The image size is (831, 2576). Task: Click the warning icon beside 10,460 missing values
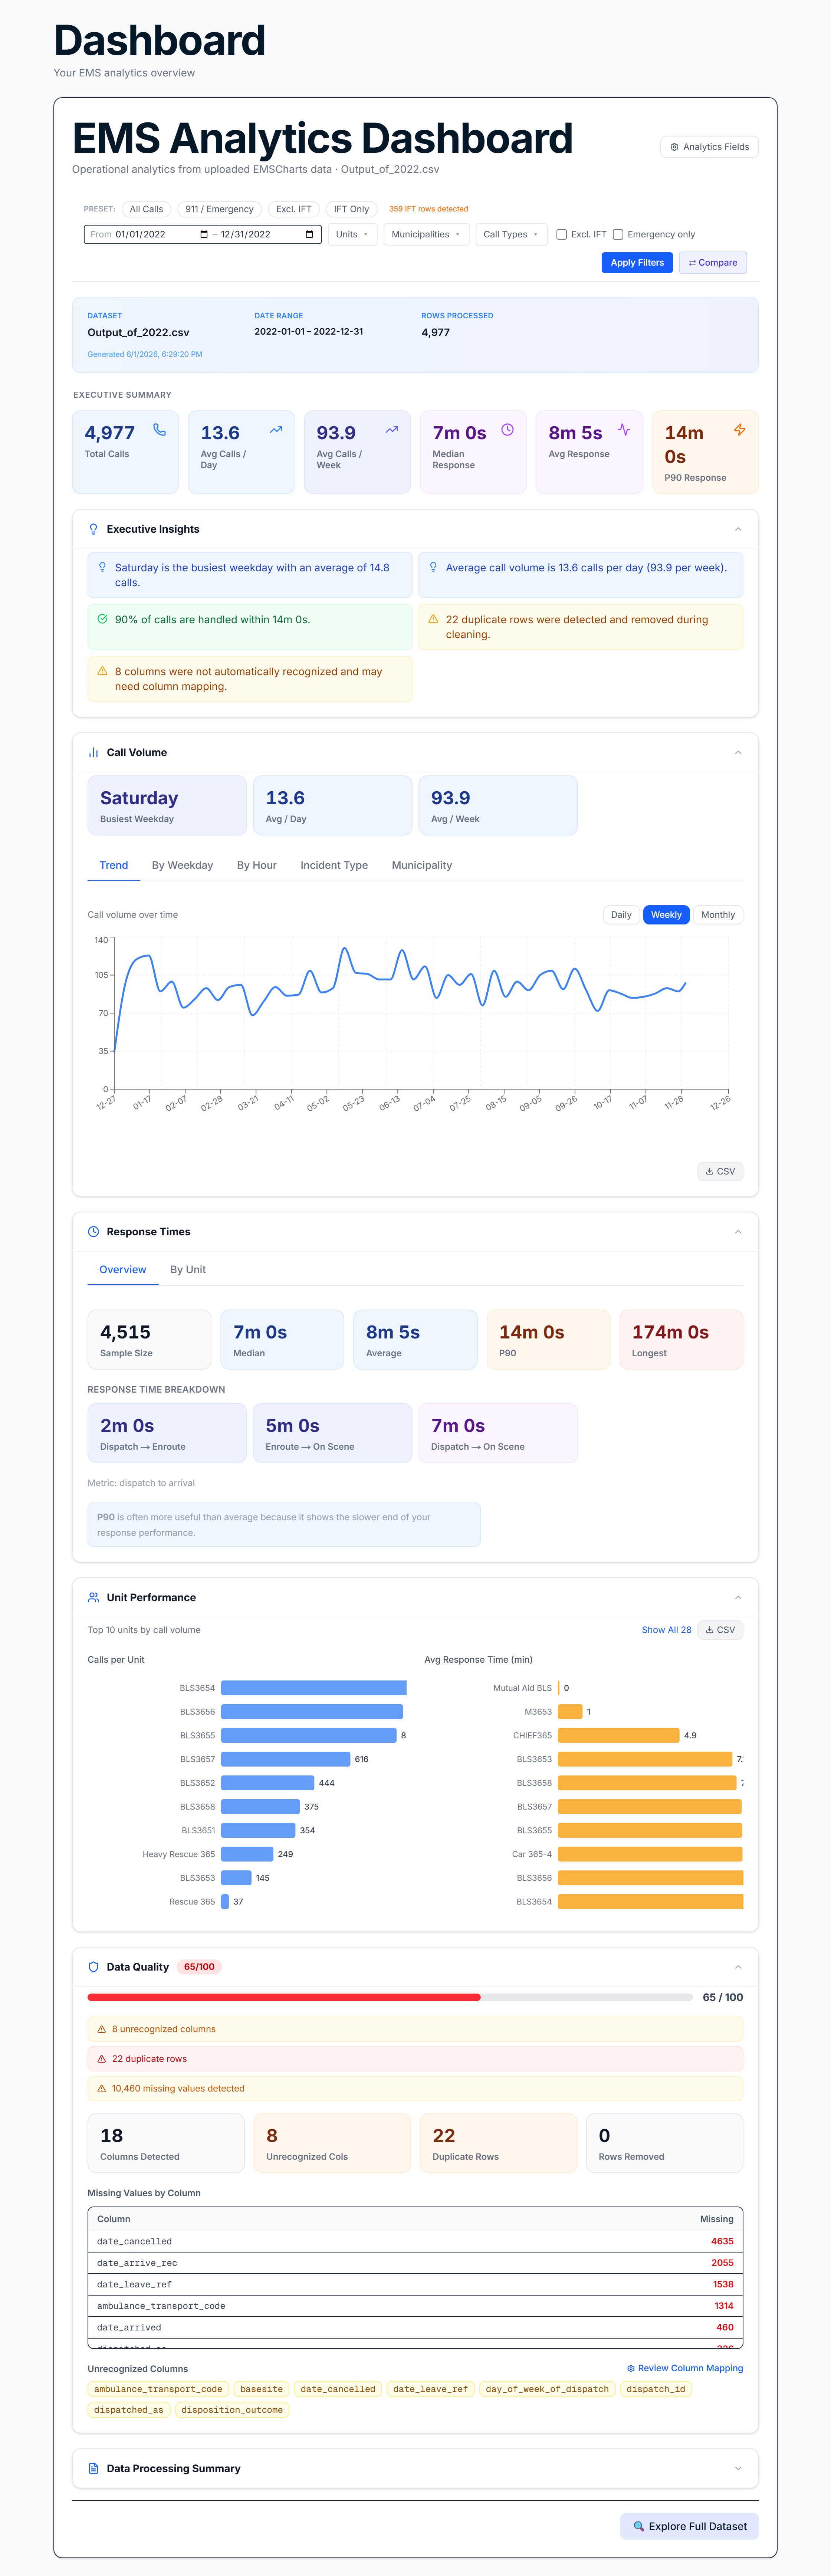[102, 2089]
